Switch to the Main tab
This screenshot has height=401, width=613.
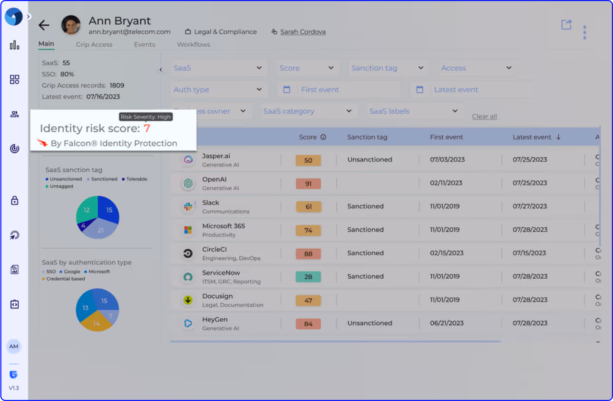pyautogui.click(x=46, y=44)
